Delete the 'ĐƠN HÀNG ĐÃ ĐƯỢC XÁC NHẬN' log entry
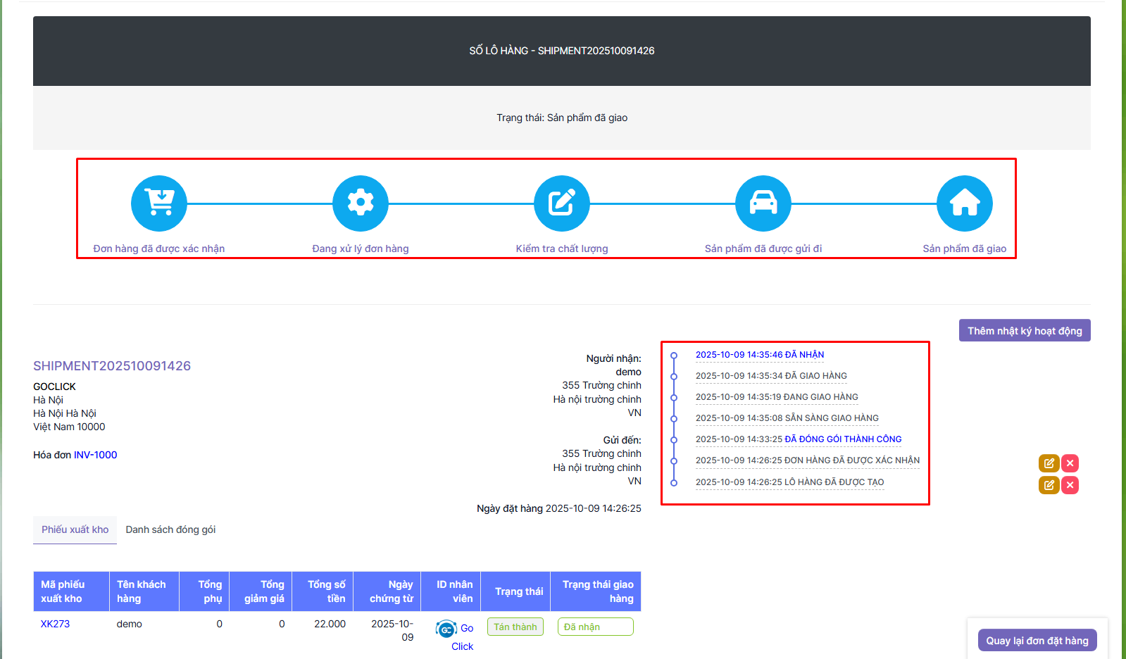This screenshot has height=659, width=1126. tap(1070, 463)
